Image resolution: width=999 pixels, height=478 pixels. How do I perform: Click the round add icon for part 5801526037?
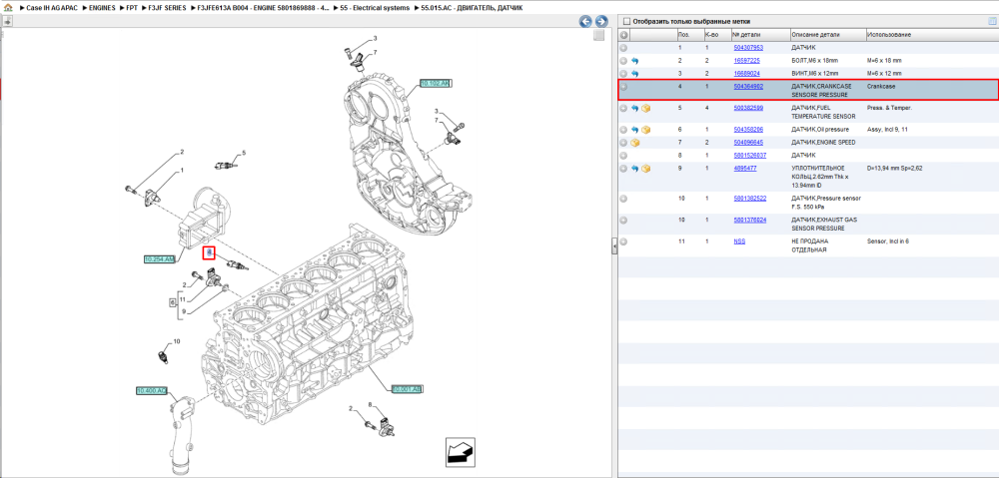[x=623, y=156]
